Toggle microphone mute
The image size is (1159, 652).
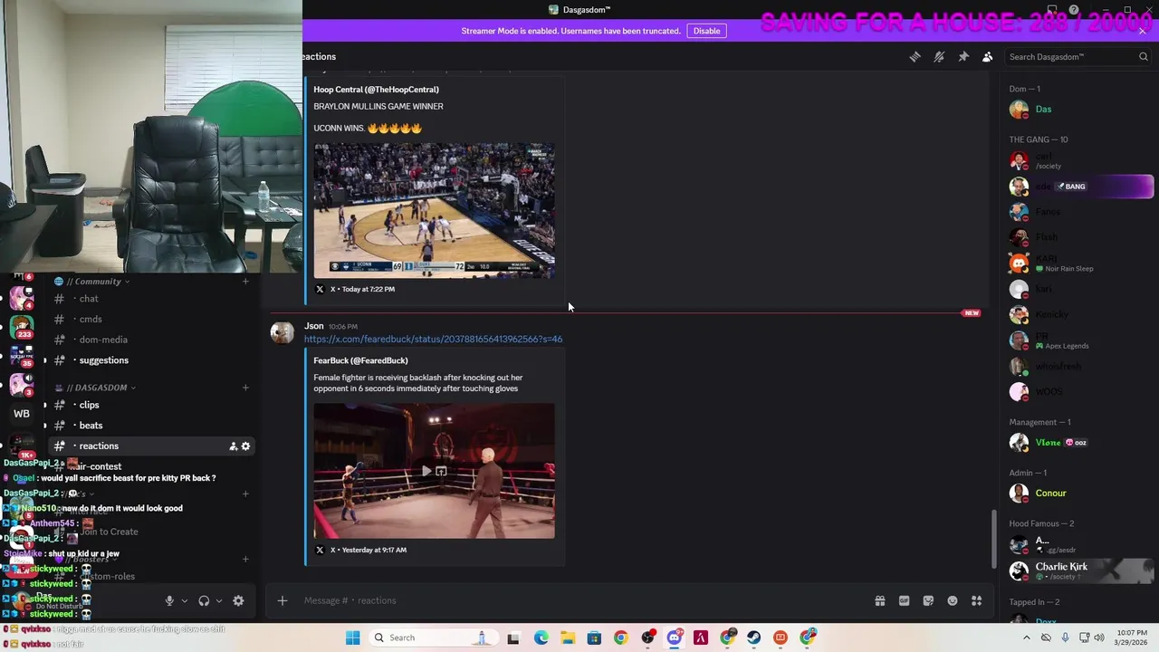pos(169,600)
